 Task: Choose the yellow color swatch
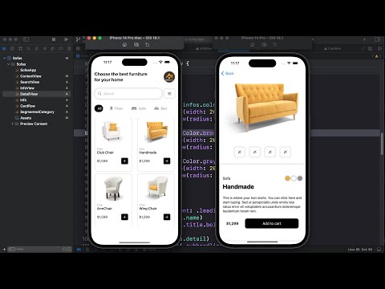coord(287,178)
